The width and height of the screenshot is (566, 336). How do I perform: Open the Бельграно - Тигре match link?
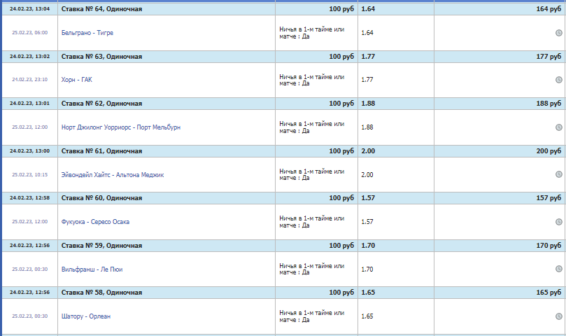point(87,33)
